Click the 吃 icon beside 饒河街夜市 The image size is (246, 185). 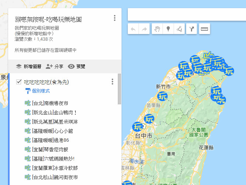(28, 177)
